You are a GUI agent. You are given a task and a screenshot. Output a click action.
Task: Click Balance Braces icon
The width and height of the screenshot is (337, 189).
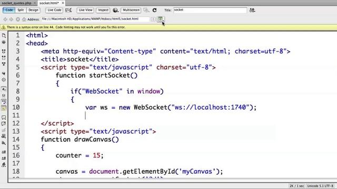(4, 80)
